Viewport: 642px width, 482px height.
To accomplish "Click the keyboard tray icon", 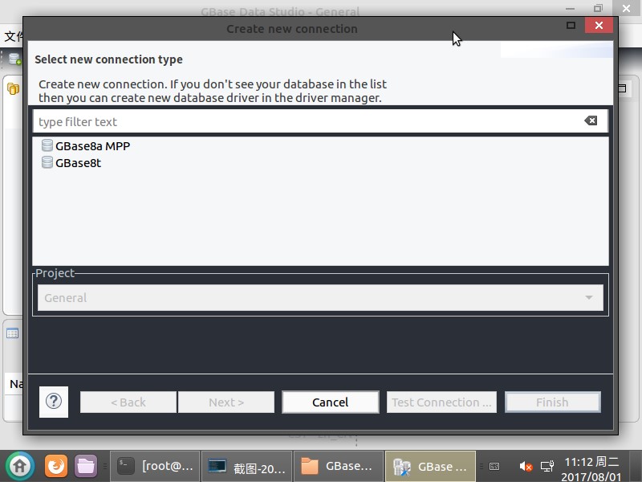I will coord(494,467).
